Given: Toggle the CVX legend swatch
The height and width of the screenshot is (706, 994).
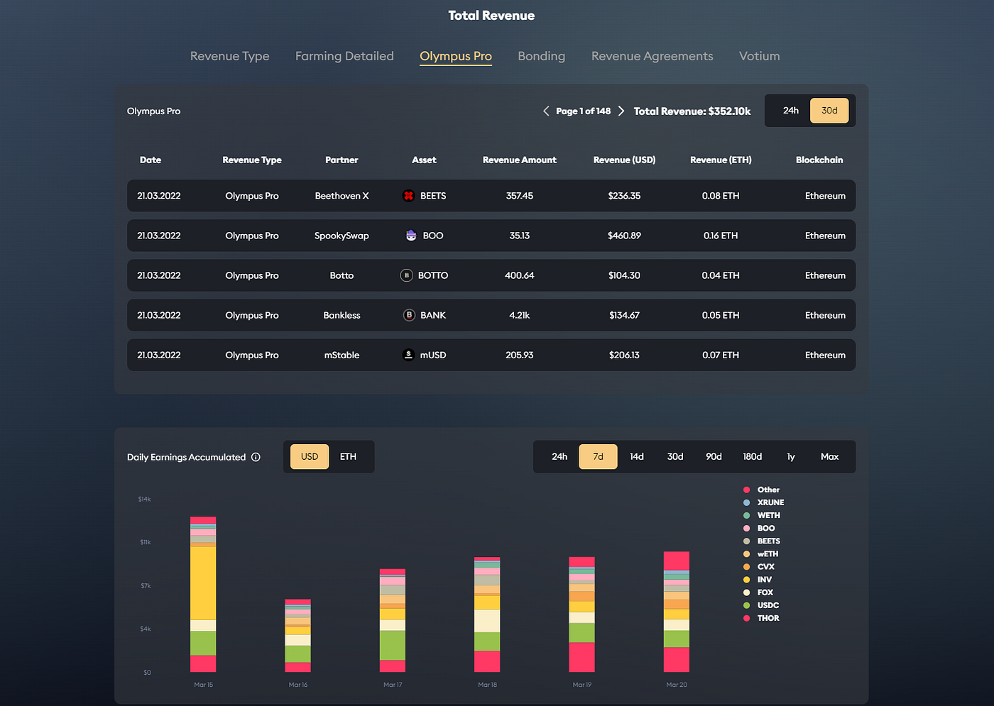Looking at the screenshot, I should point(746,567).
